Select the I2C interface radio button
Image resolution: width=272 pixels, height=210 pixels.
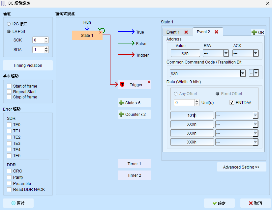tap(9, 24)
